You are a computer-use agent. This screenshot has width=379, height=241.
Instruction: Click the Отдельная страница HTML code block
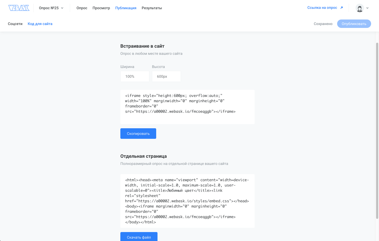tap(187, 201)
